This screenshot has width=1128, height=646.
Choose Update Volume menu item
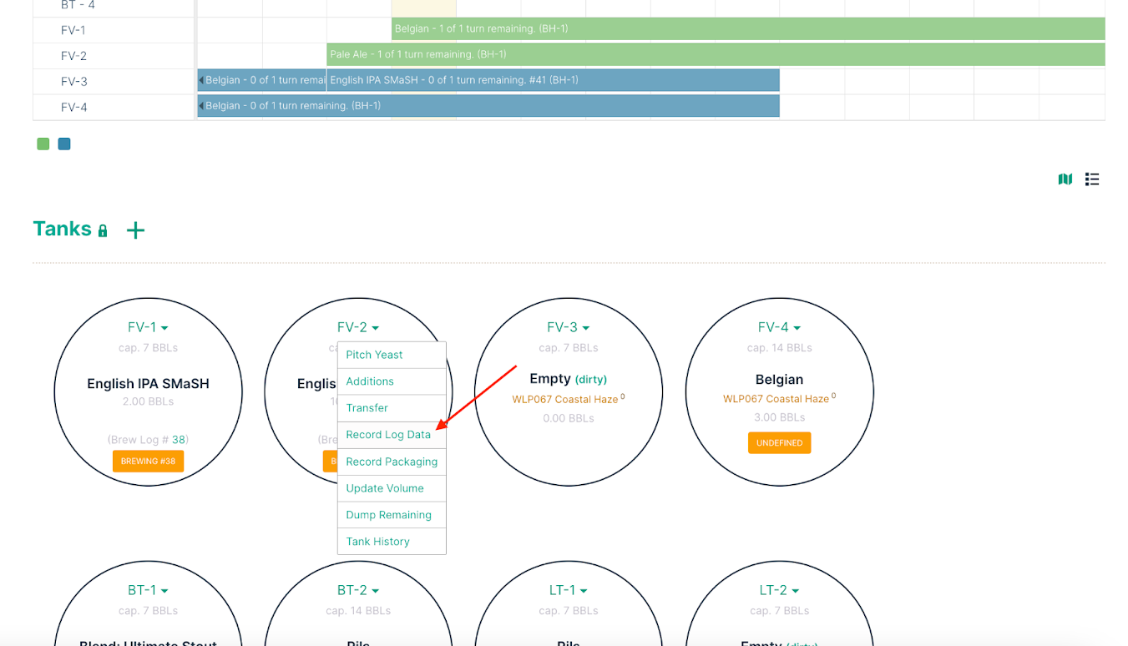tap(392, 488)
